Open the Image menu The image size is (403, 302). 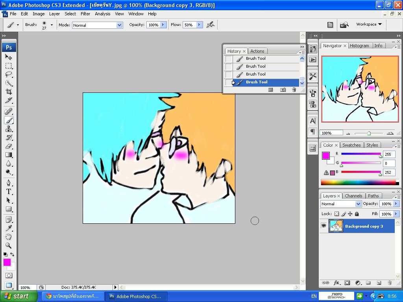coord(39,14)
